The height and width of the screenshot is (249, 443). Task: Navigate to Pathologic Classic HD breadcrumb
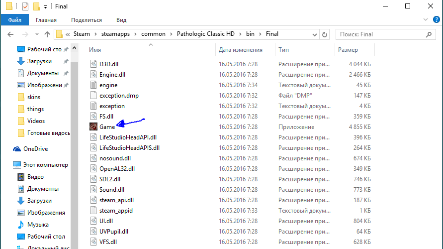(206, 34)
